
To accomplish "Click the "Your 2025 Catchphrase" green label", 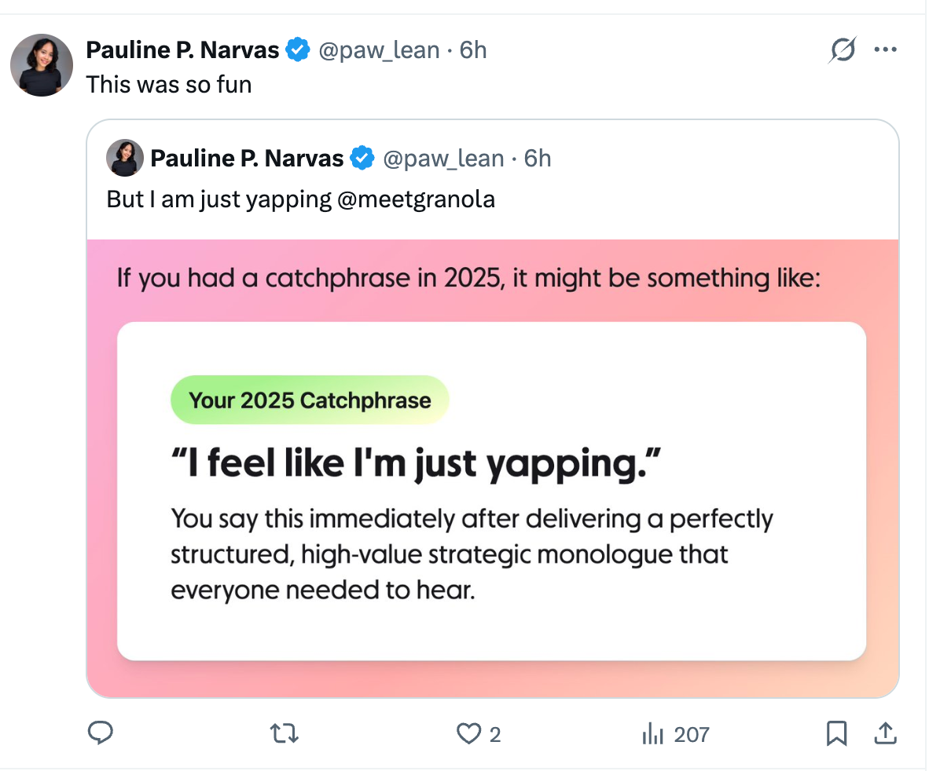I will (x=310, y=400).
